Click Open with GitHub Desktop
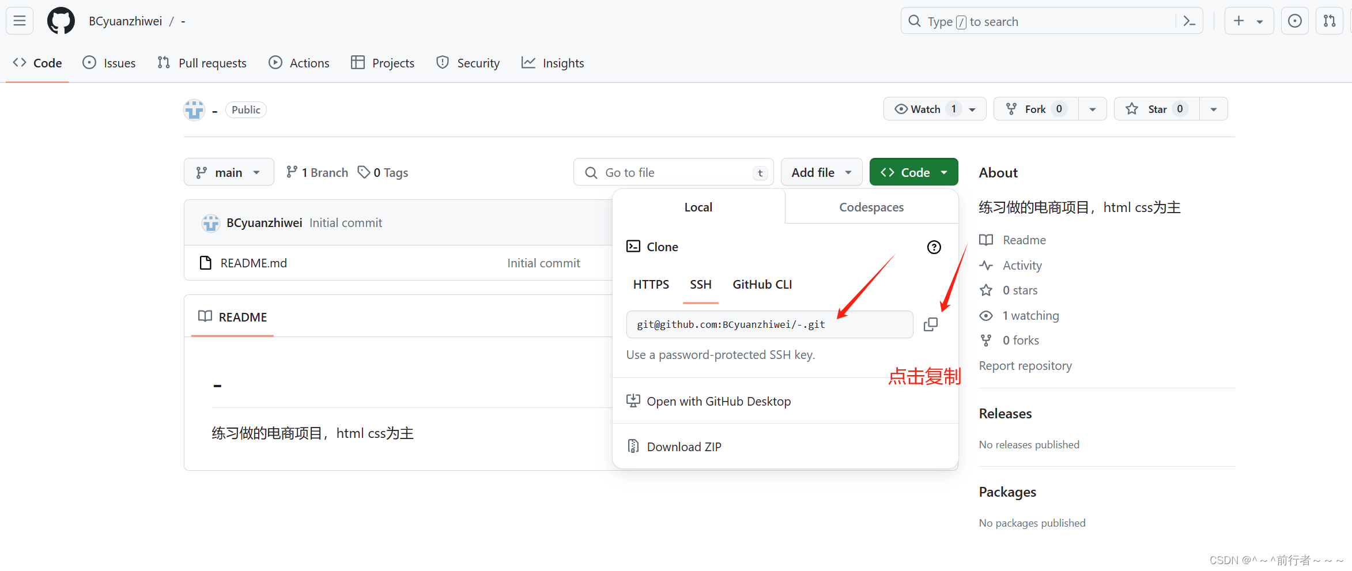The height and width of the screenshot is (571, 1352). (719, 402)
